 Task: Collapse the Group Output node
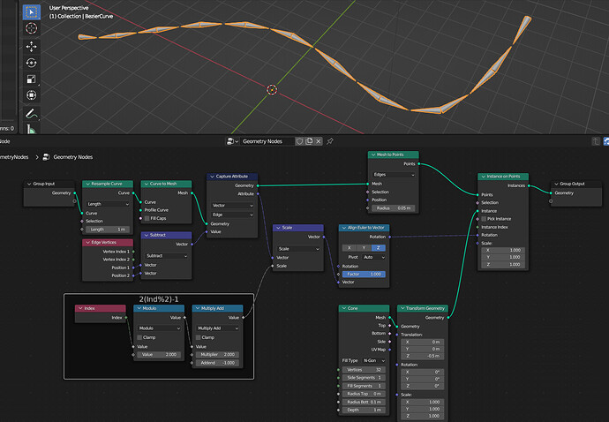click(x=556, y=184)
